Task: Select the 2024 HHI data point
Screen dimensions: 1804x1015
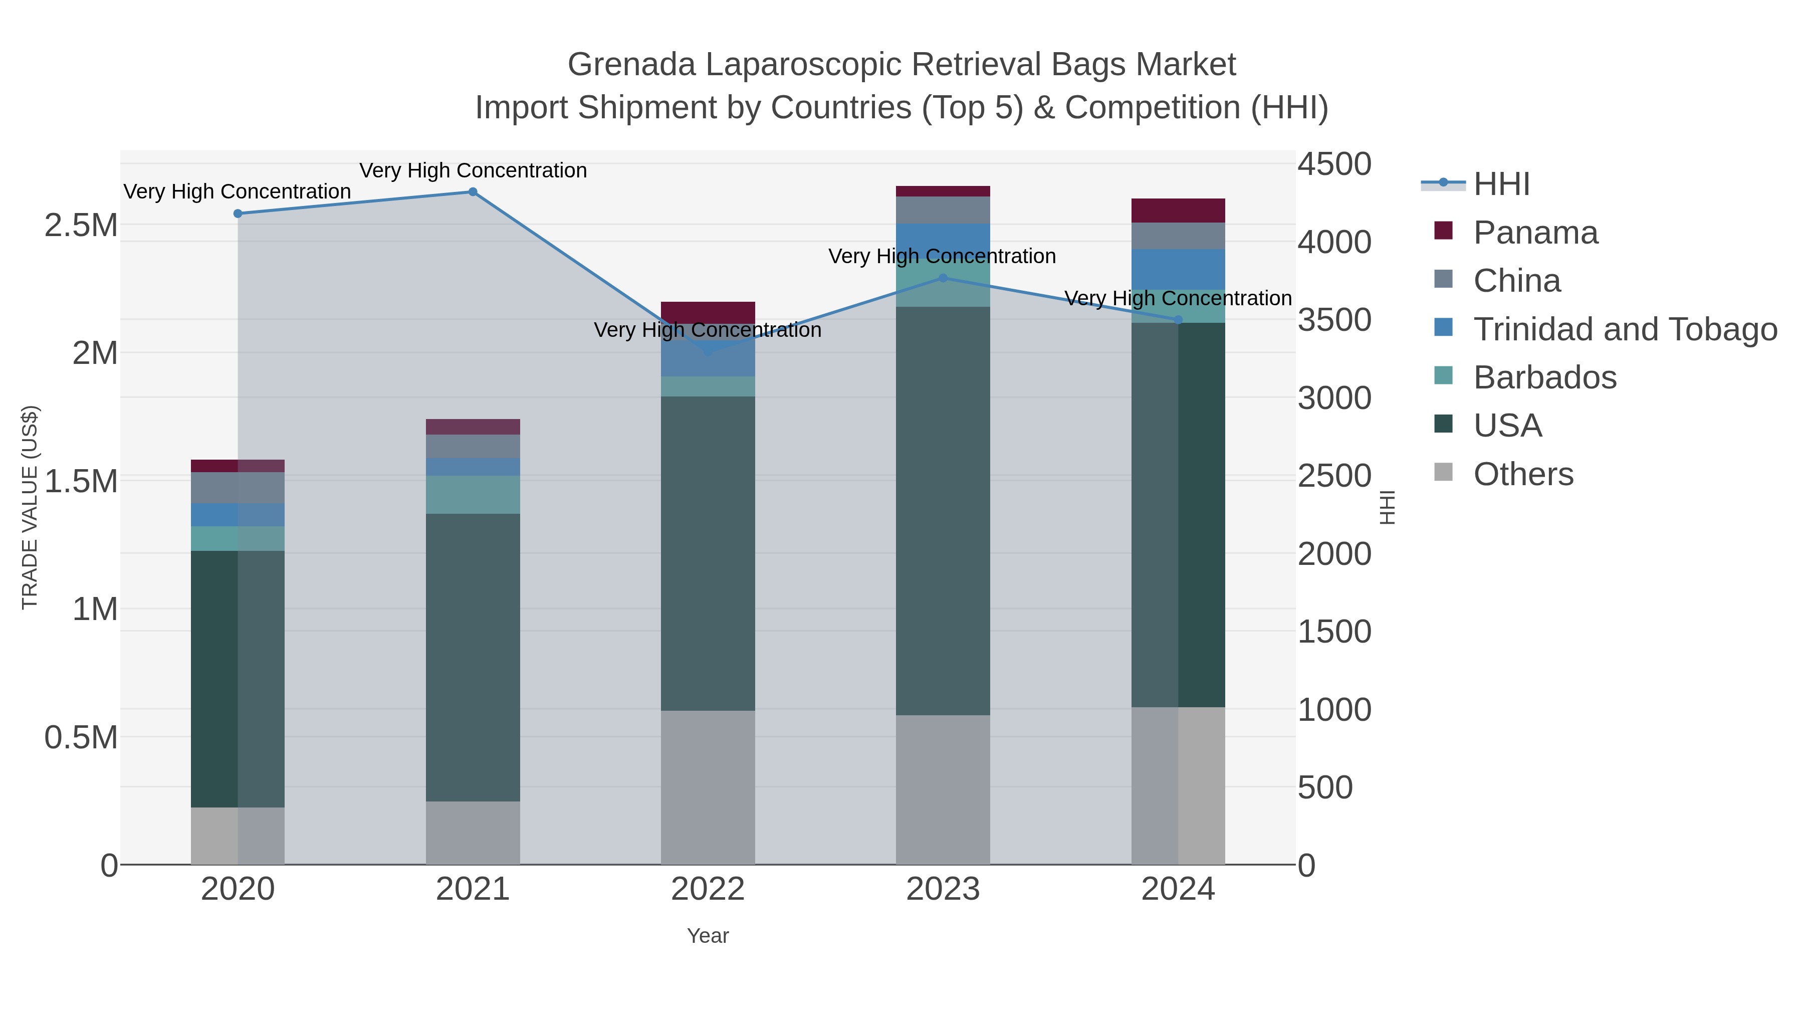Action: [1178, 320]
